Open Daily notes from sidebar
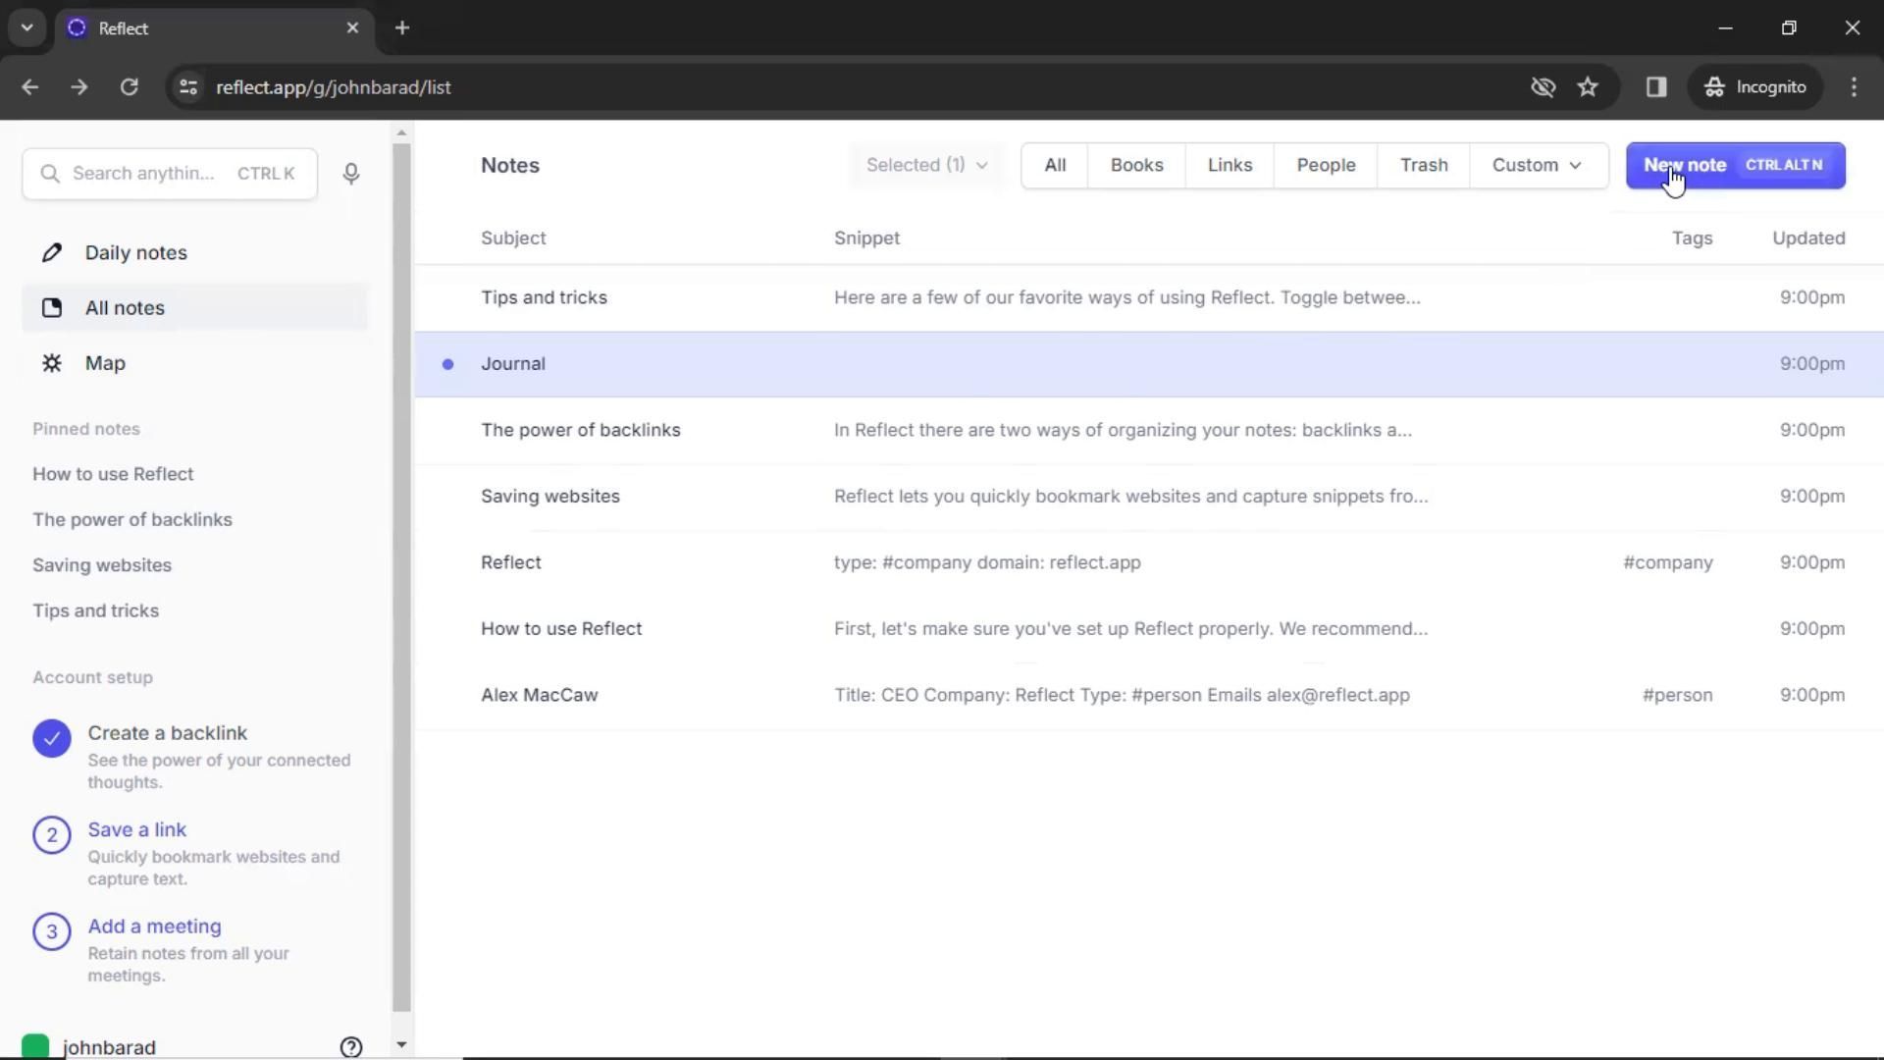Viewport: 1884px width, 1060px height. click(x=135, y=253)
